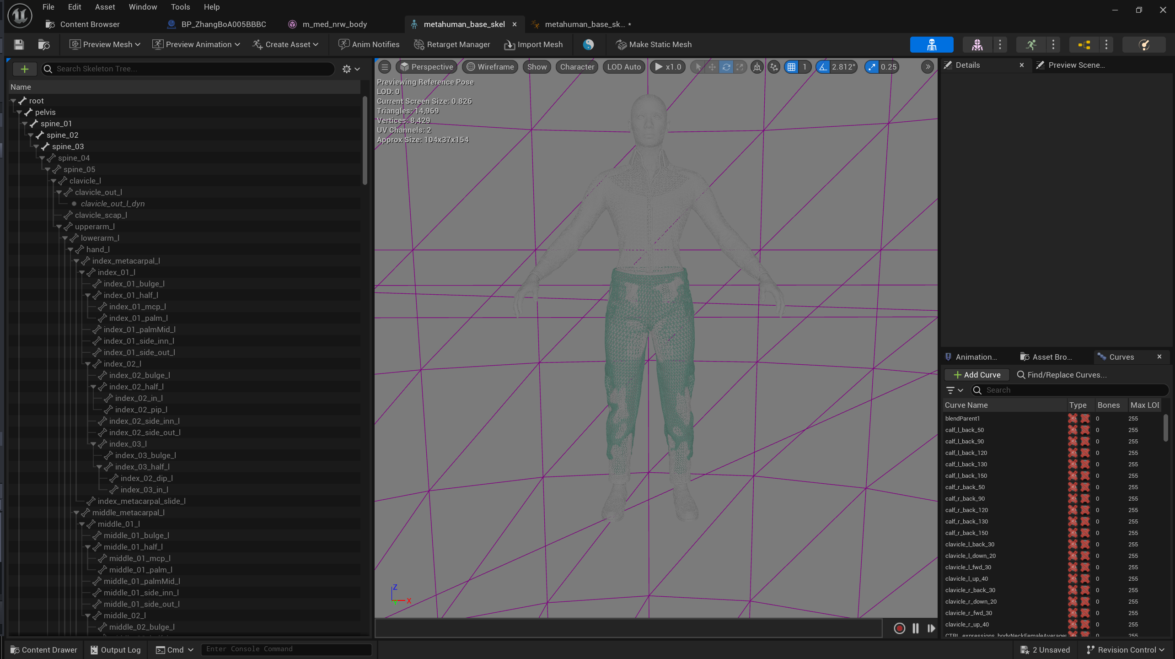The image size is (1175, 659).
Task: Click the animation timeline scrub bar
Action: pyautogui.click(x=628, y=628)
